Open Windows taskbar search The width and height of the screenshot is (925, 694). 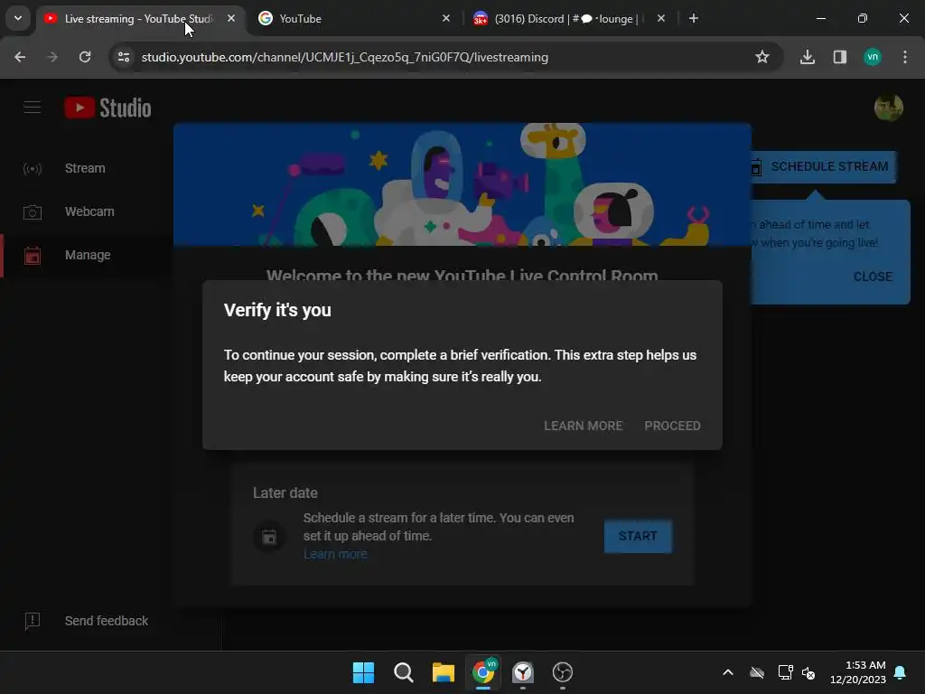pyautogui.click(x=404, y=672)
